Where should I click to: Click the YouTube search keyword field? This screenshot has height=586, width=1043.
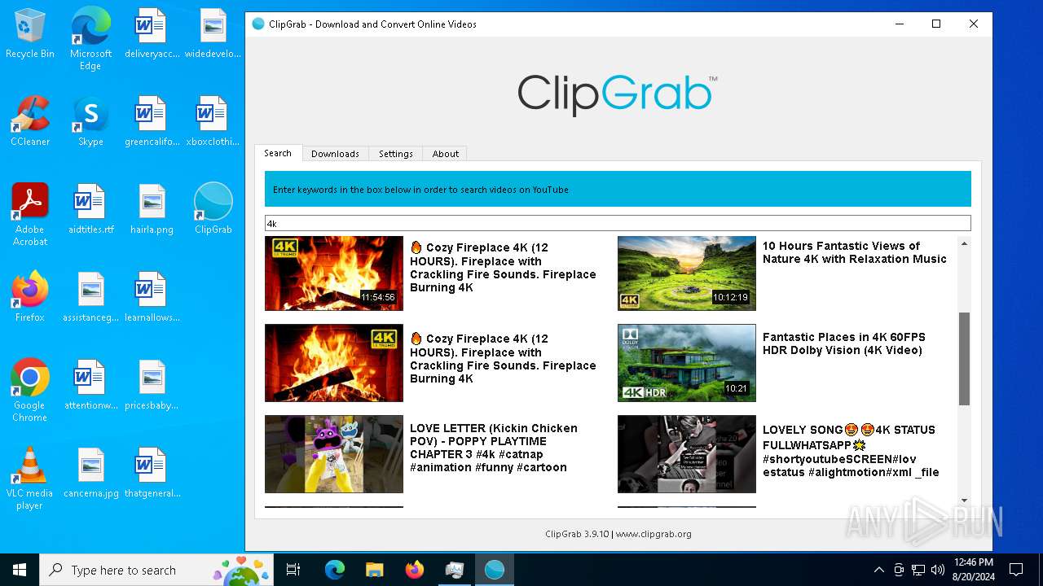[x=618, y=223]
